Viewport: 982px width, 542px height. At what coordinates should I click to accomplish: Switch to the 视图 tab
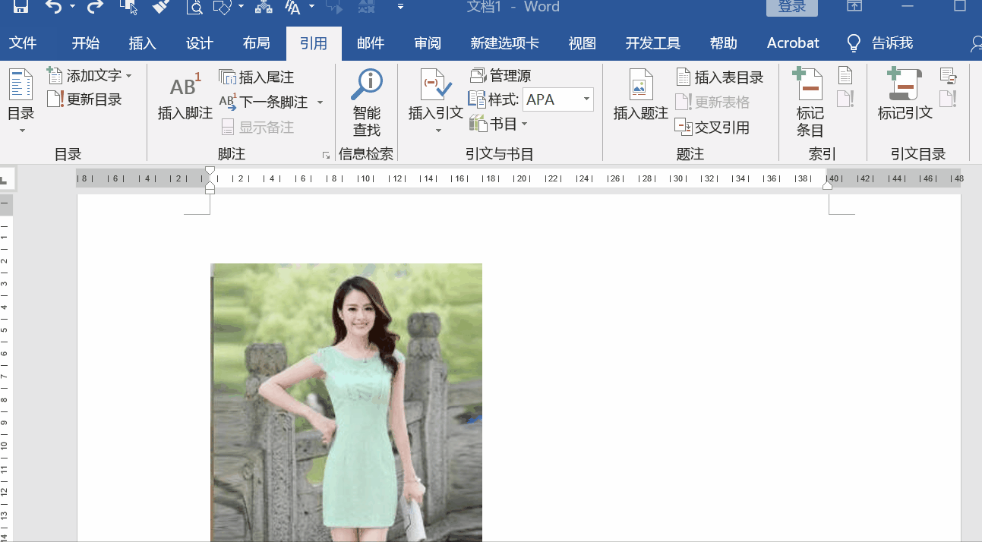(583, 43)
